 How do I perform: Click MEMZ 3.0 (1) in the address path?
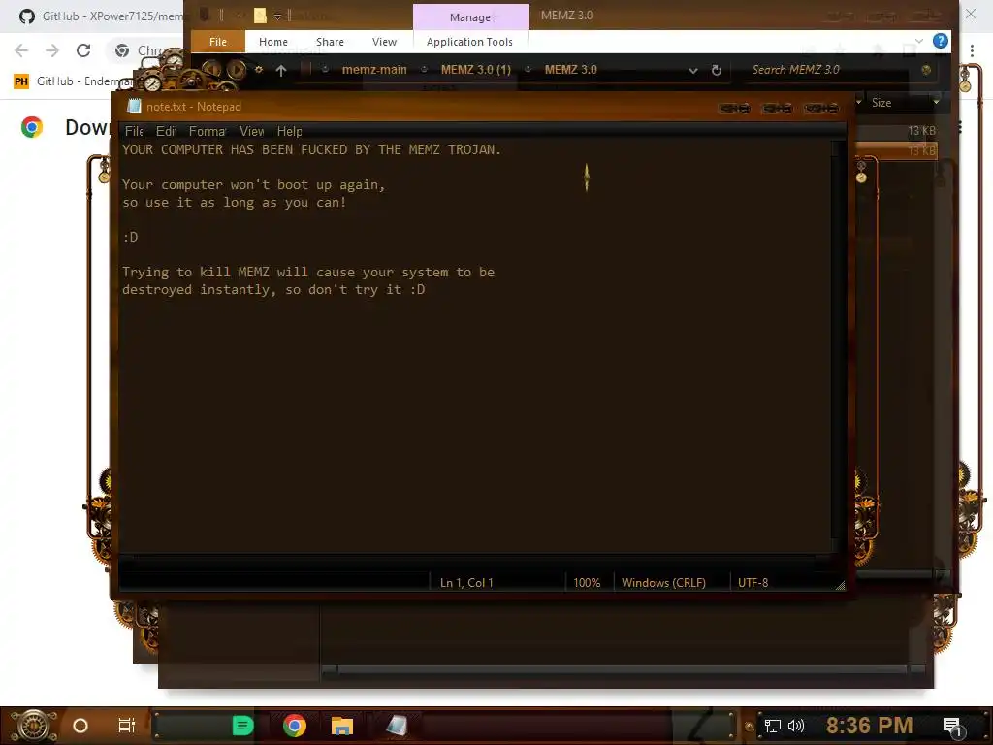tap(475, 70)
